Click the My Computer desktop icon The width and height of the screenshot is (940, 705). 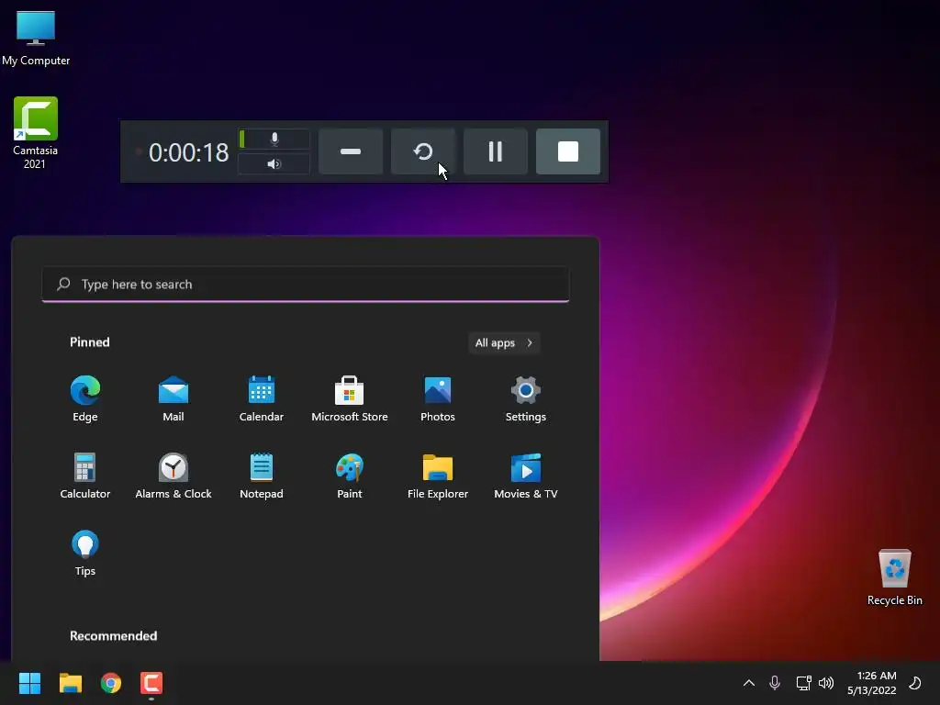pyautogui.click(x=36, y=38)
